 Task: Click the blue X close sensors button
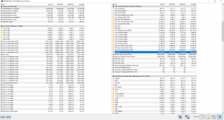point(220,117)
